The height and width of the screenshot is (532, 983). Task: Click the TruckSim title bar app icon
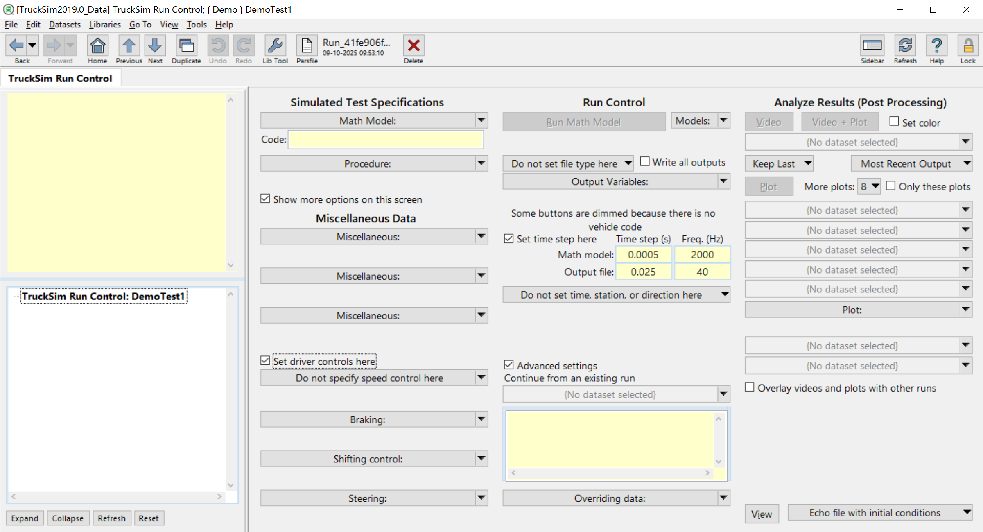[x=8, y=9]
